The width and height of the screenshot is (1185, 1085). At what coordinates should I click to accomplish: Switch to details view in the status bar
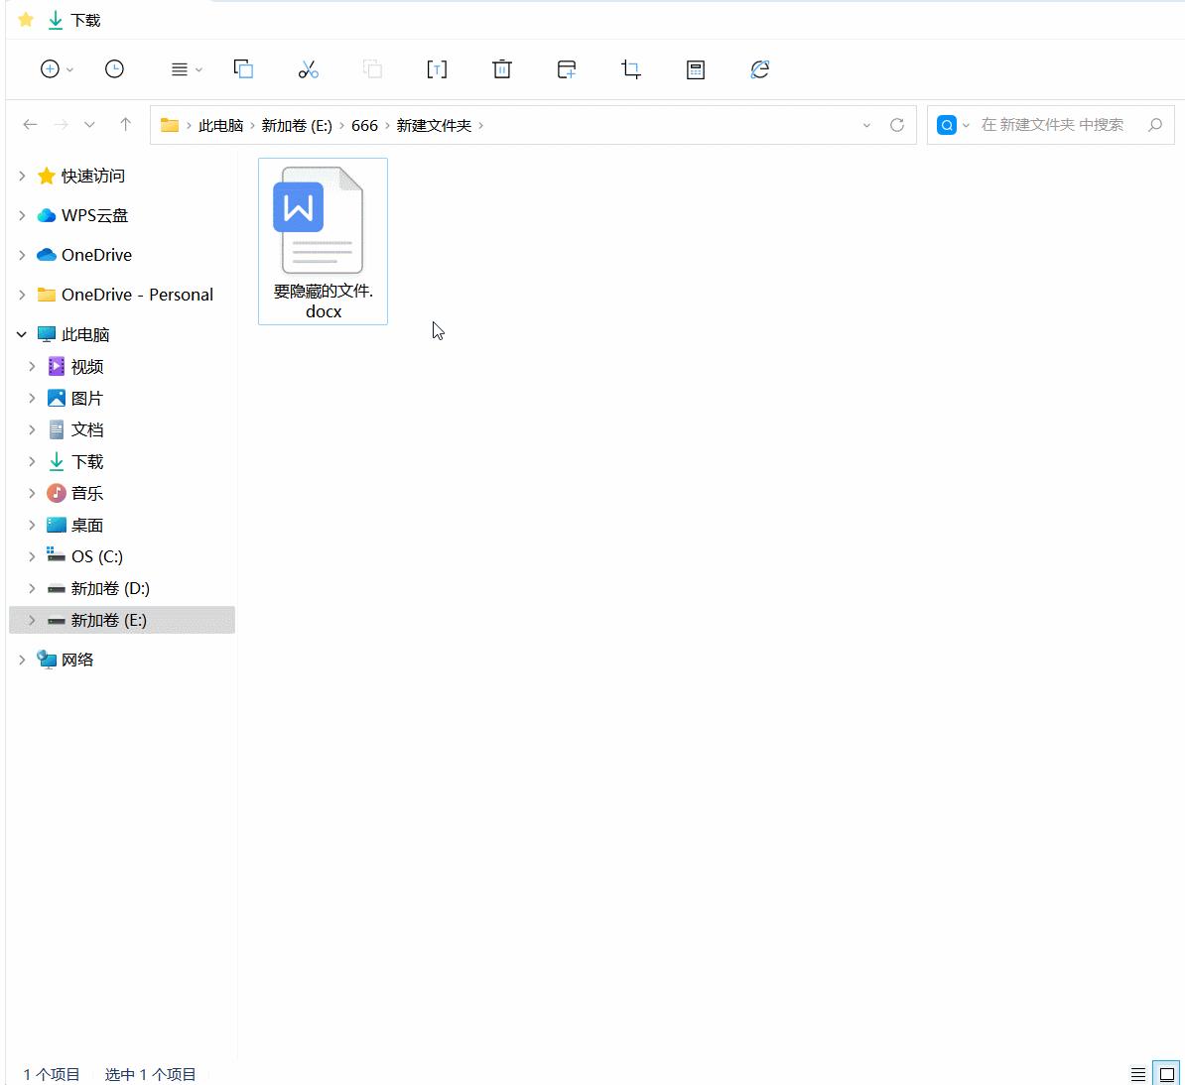coord(1137,1073)
